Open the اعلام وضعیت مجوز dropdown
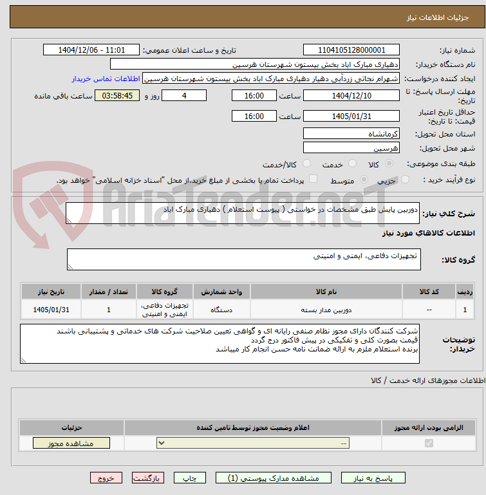This screenshot has height=495, width=486. (x=252, y=444)
